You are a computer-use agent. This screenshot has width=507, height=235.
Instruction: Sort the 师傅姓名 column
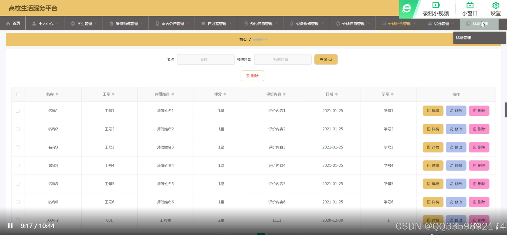pyautogui.click(x=173, y=94)
